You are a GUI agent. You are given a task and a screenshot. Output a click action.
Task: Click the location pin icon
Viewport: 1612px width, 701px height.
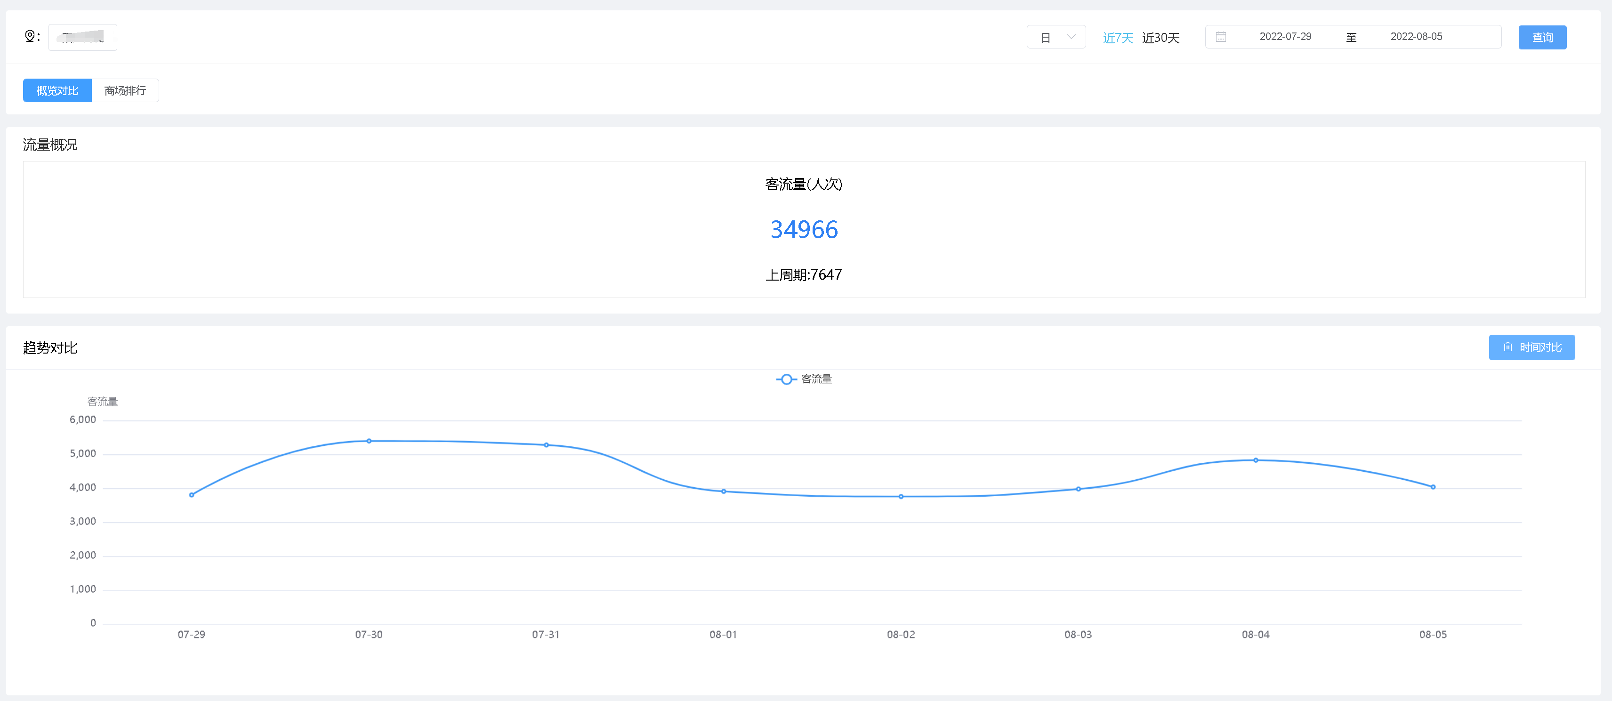(29, 36)
